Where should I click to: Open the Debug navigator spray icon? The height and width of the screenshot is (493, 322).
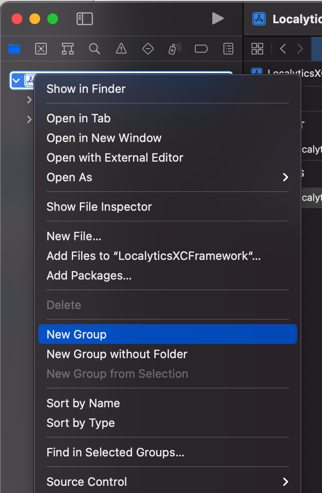(175, 49)
